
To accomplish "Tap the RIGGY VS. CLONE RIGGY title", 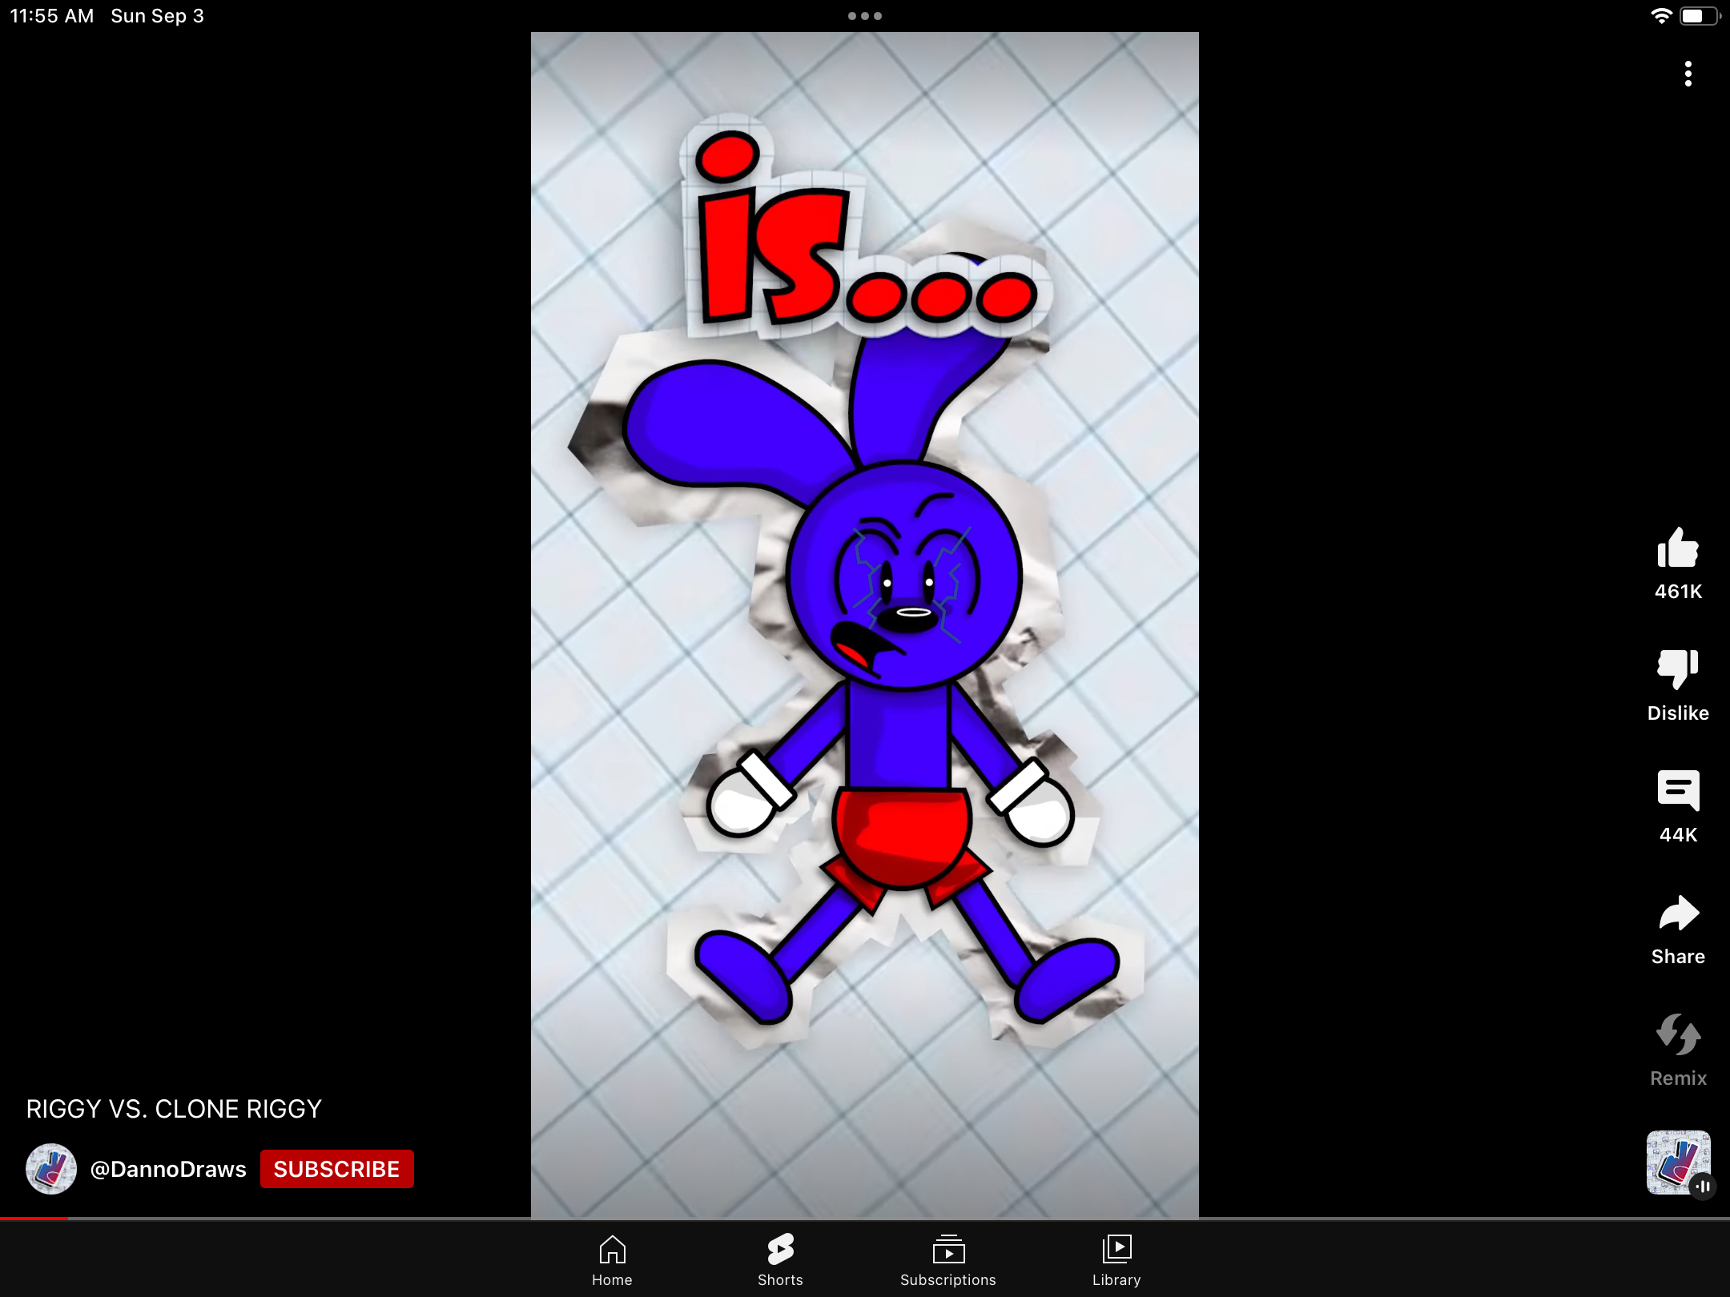I will click(174, 1109).
